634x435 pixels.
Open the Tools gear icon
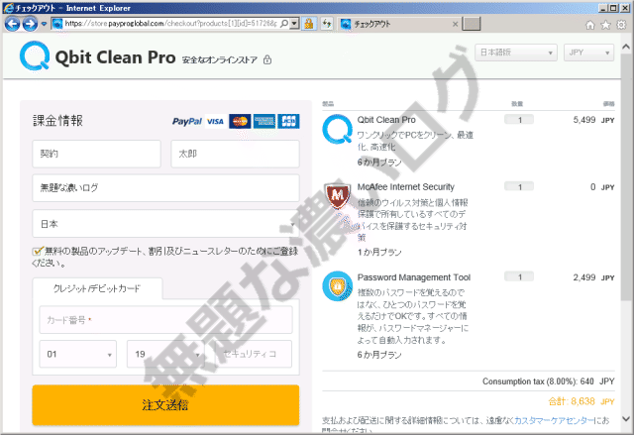(621, 25)
